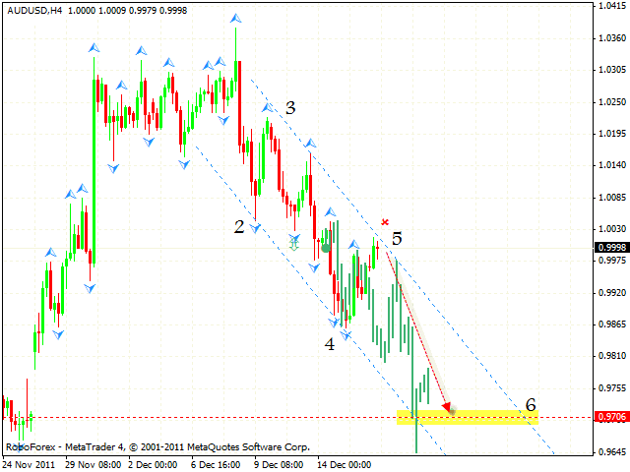Select the red 0.9706 price level tag
The width and height of the screenshot is (630, 472).
[611, 417]
